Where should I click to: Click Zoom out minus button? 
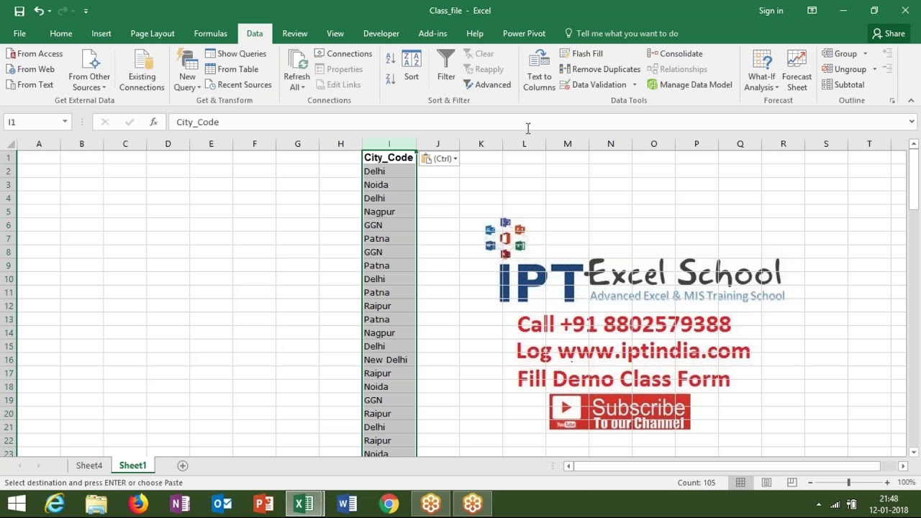tap(809, 482)
